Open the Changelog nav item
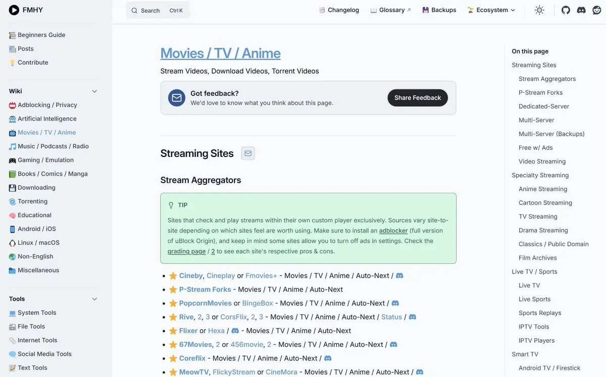The image size is (606, 377). [x=339, y=10]
